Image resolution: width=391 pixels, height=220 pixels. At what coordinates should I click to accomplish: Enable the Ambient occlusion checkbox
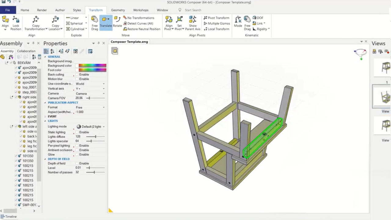click(x=77, y=150)
